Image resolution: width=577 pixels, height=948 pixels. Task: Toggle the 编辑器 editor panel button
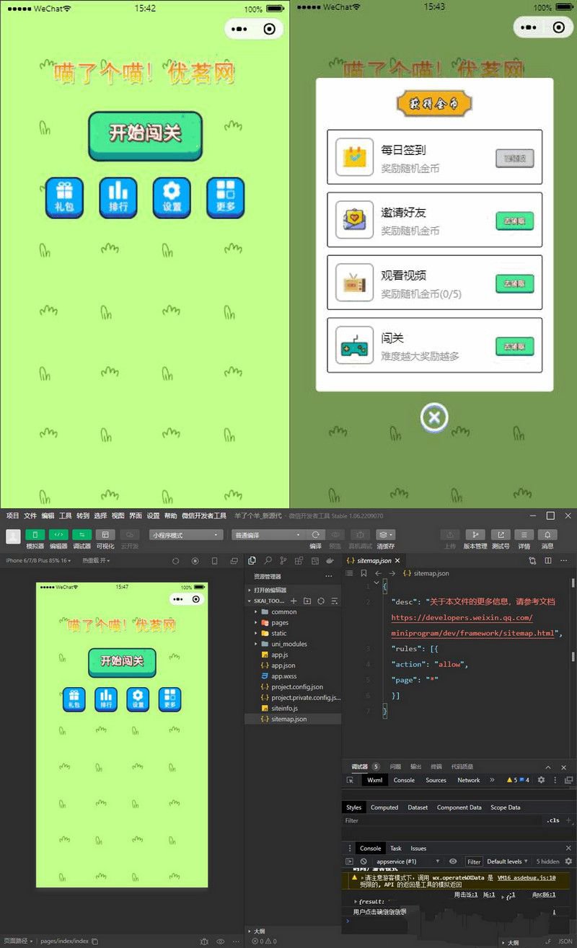pyautogui.click(x=58, y=535)
